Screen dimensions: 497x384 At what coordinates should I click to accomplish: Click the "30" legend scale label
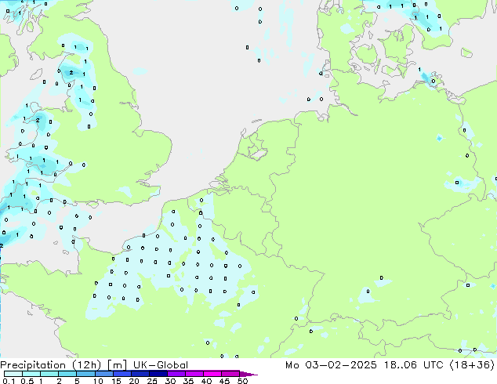(x=170, y=381)
